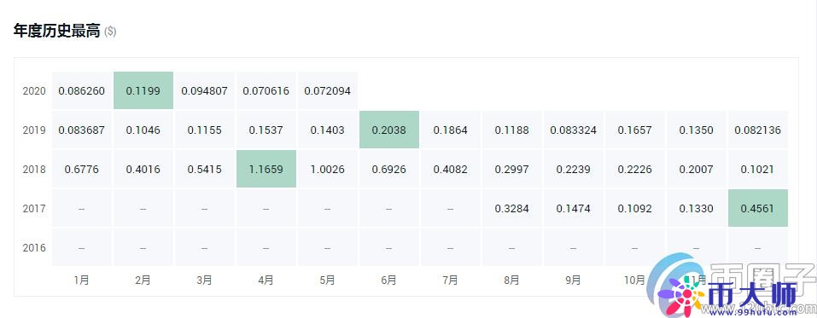Select the 6月 column label
The image size is (817, 318).
pos(388,280)
